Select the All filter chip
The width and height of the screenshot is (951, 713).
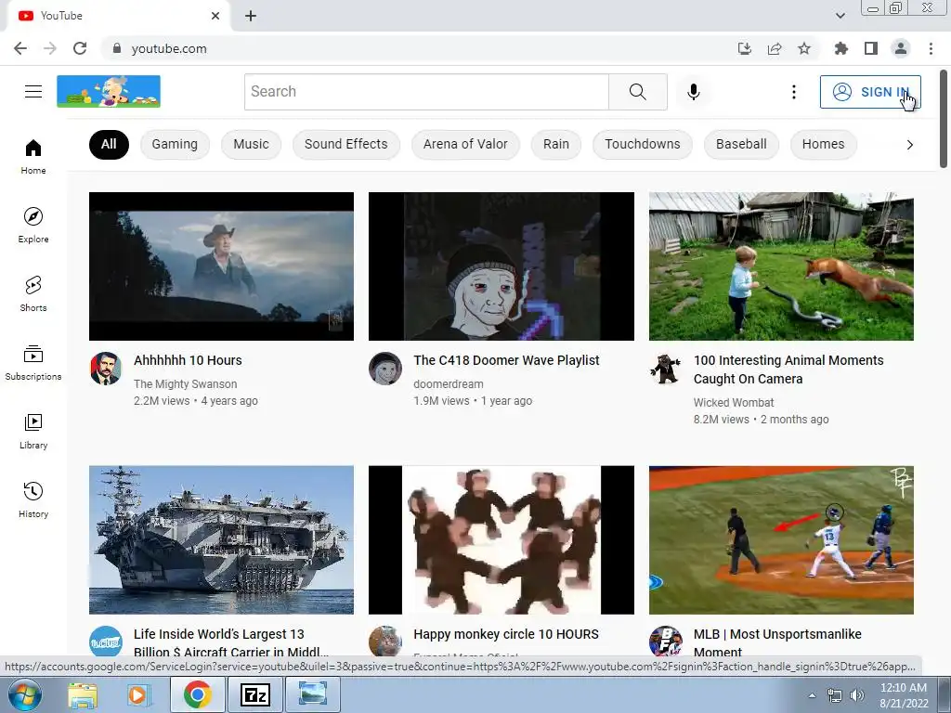tap(109, 144)
